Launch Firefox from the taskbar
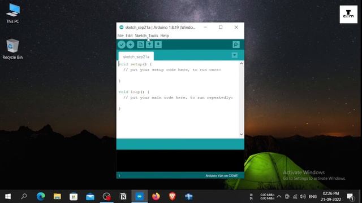 [x=156, y=196]
